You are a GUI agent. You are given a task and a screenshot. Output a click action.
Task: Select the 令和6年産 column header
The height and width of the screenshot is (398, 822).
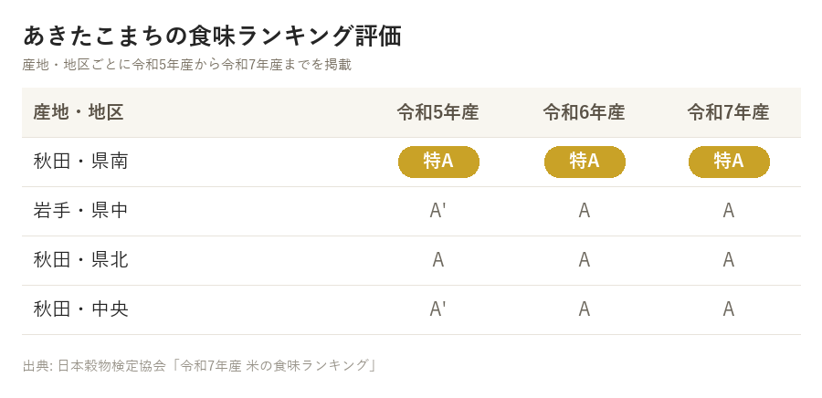click(x=584, y=112)
